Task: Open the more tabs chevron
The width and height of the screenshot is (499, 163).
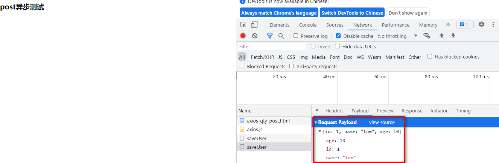Action: pos(448,25)
